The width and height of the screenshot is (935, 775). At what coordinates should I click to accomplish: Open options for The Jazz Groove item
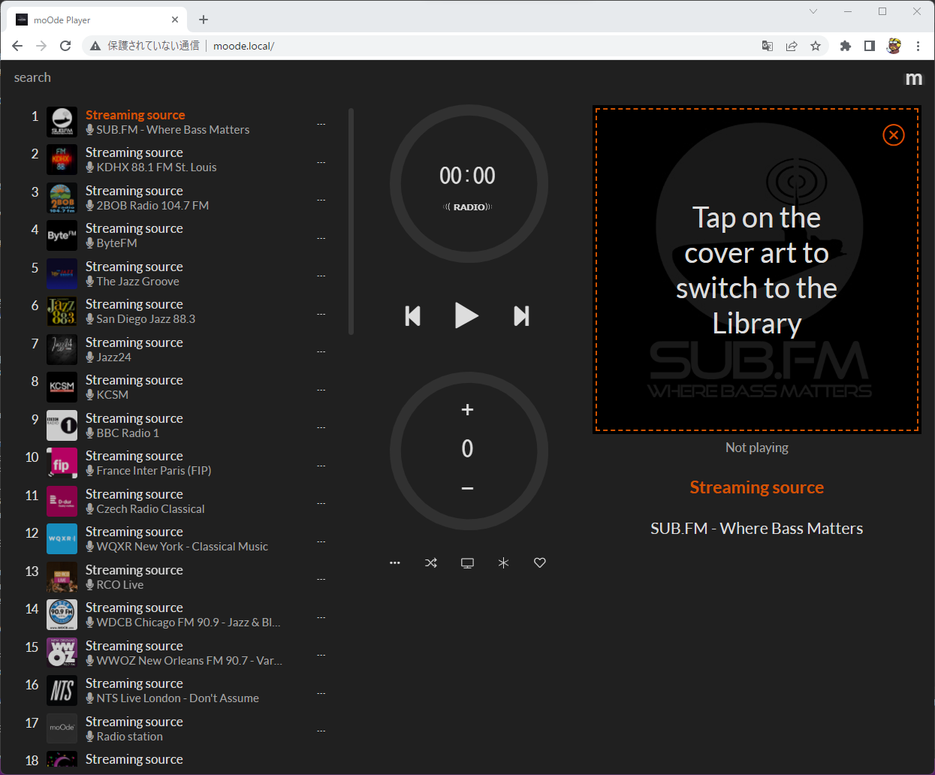click(321, 276)
